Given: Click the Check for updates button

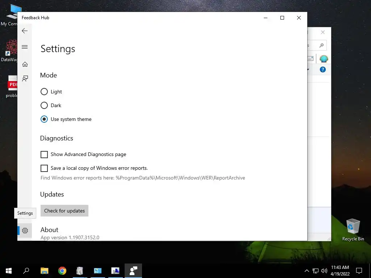Looking at the screenshot, I should click(64, 211).
